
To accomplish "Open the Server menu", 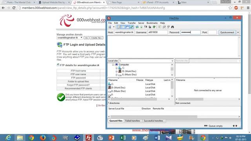I will (x=141, y=23).
